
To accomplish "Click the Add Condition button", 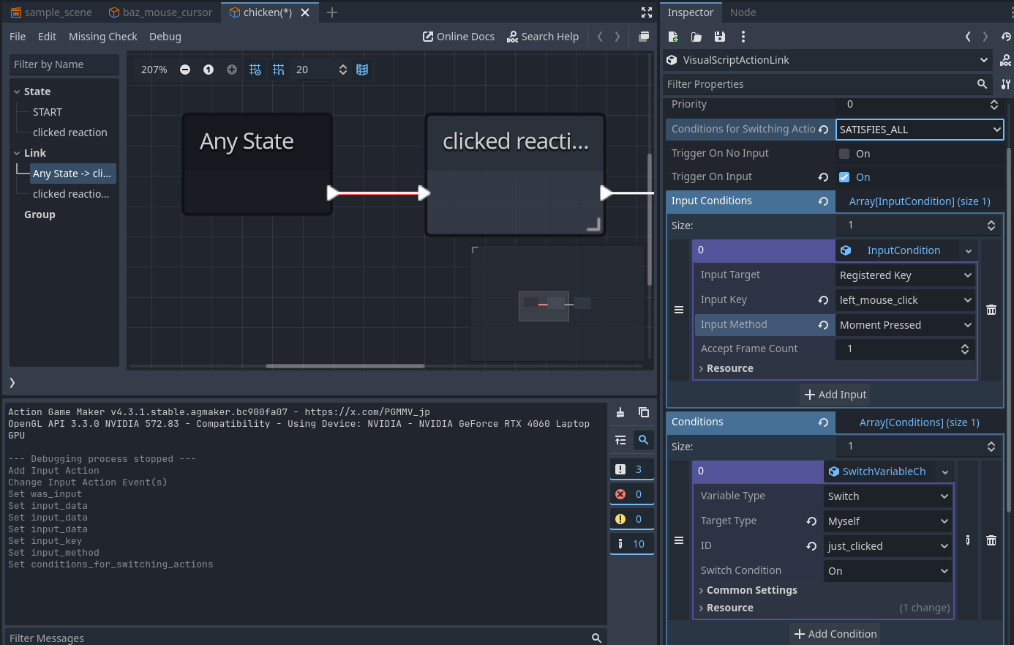I will [835, 634].
